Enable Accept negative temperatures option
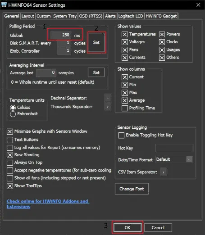The height and width of the screenshot is (235, 205). coord(10,171)
